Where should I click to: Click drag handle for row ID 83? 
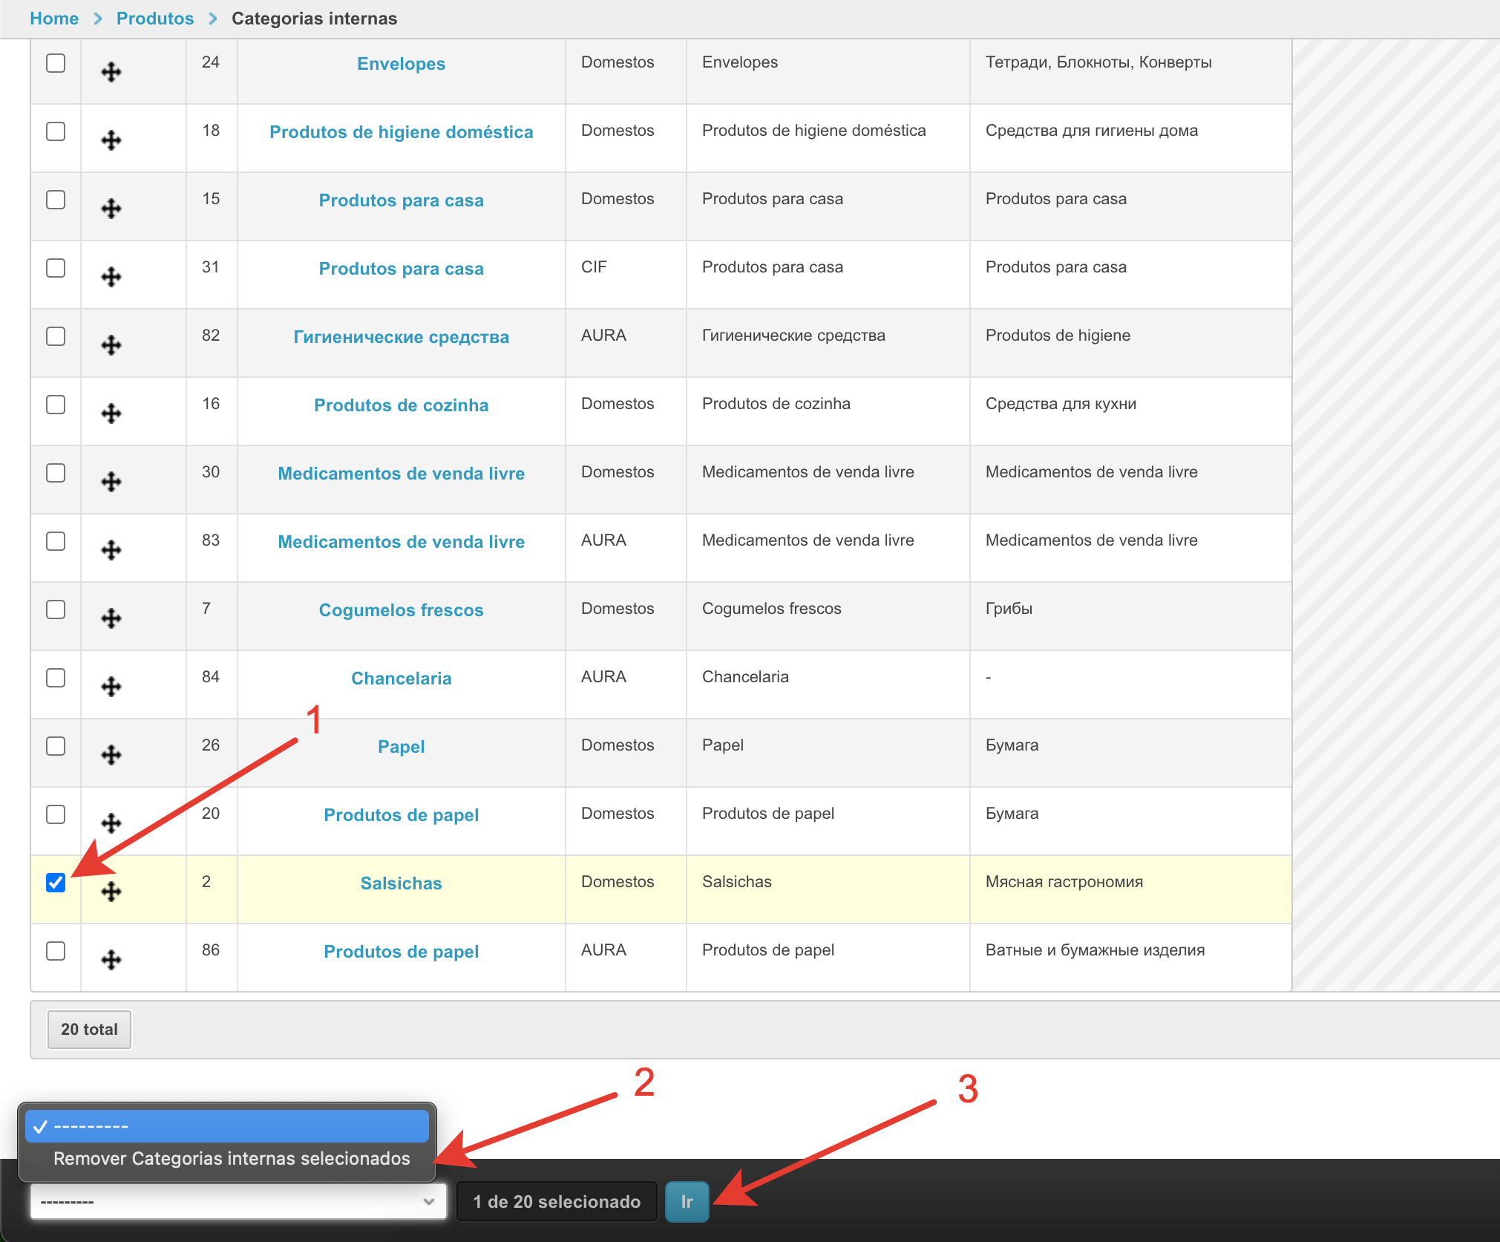pyautogui.click(x=111, y=550)
